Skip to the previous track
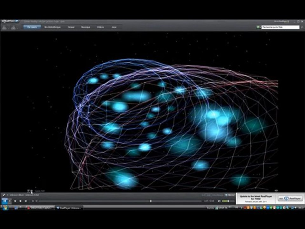The height and width of the screenshot is (229, 305). [15, 201]
